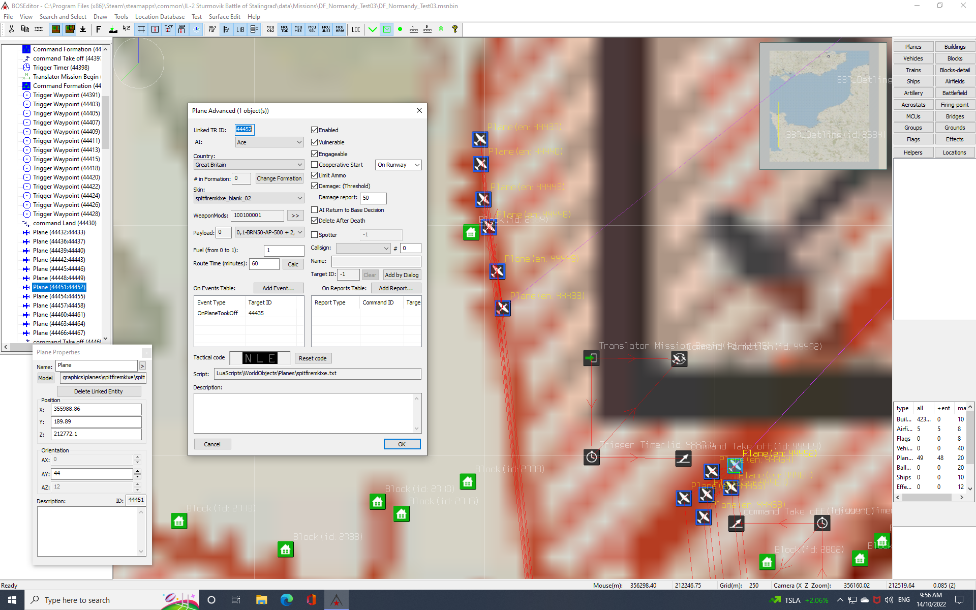Enable the Spotter checkbox
976x610 pixels.
[314, 235]
